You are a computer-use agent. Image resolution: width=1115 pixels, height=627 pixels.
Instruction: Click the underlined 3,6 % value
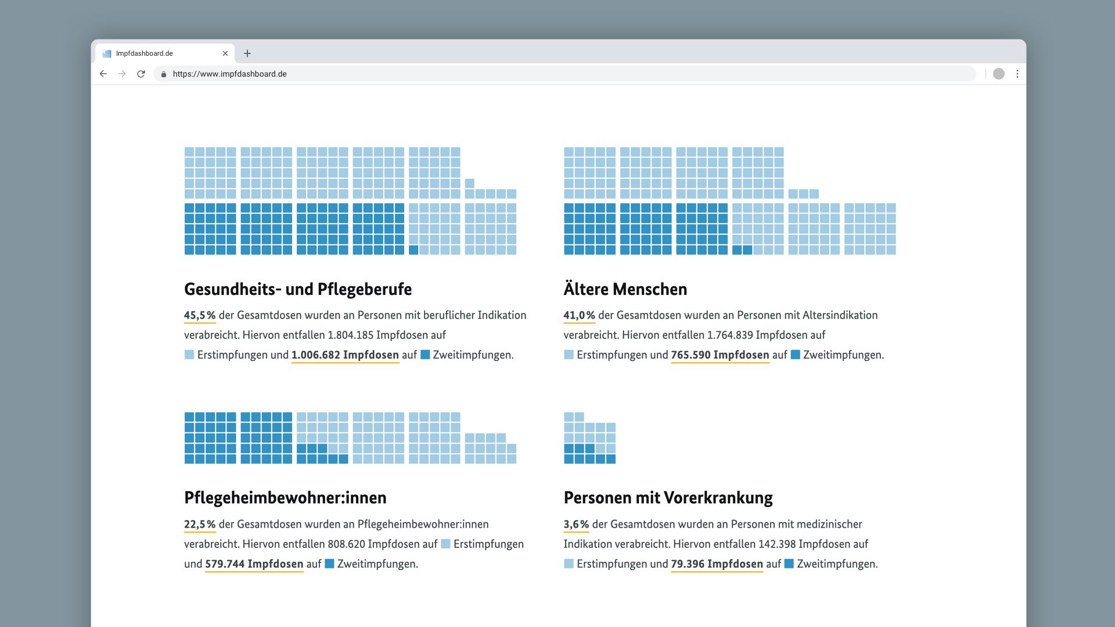[576, 524]
